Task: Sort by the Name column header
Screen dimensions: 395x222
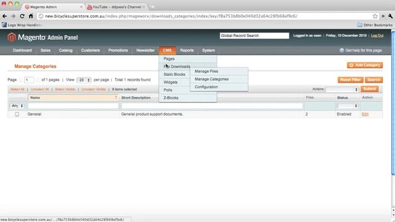Action: click(73, 97)
